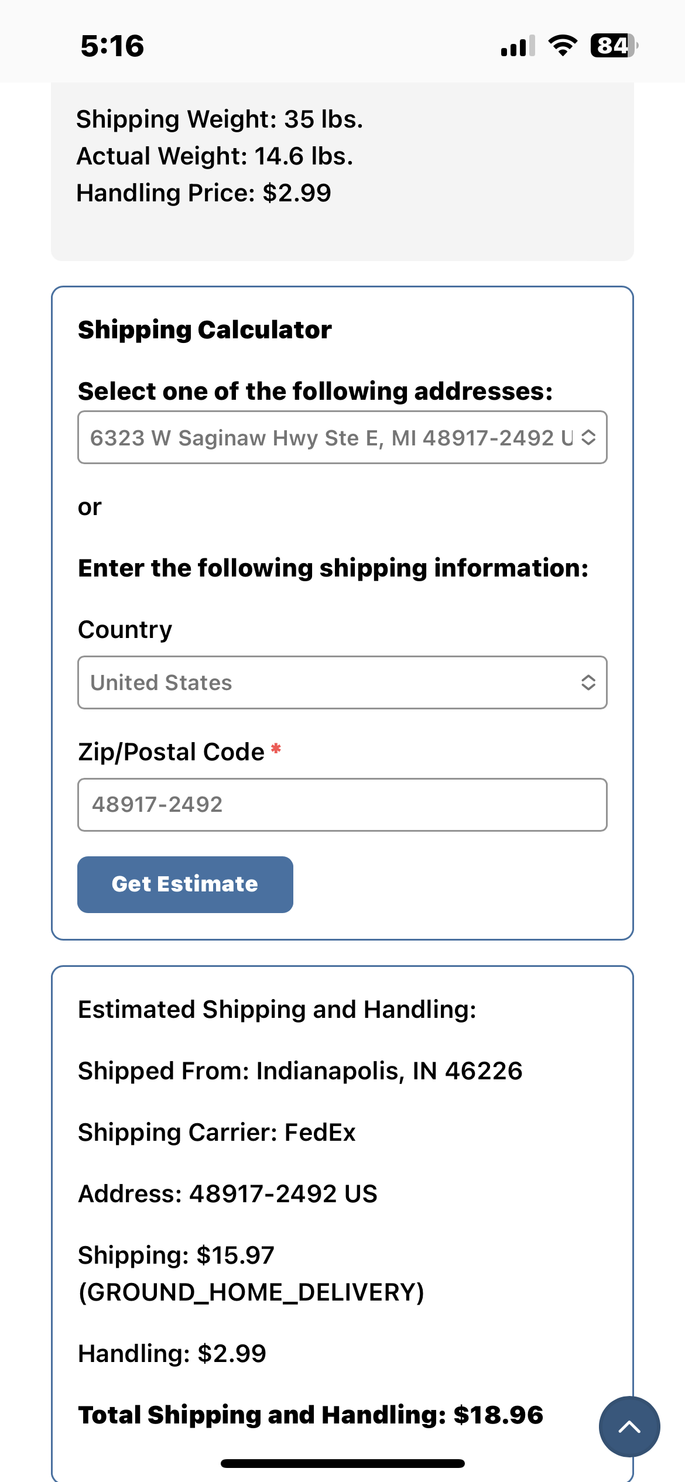Open the saved addresses dropdown

click(342, 438)
